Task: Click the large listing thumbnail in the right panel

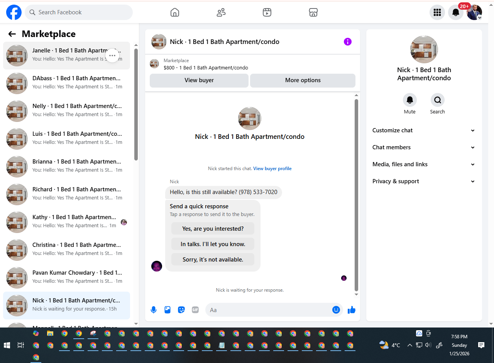Action: pos(424,49)
